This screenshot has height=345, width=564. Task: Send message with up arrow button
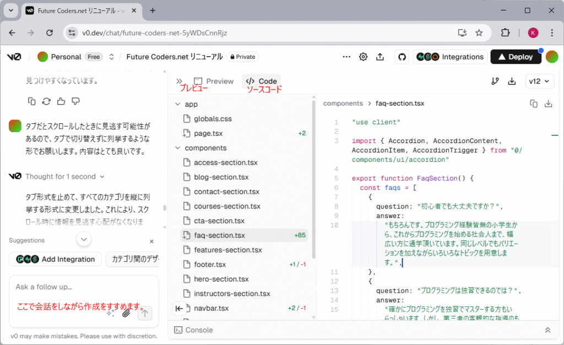tap(145, 313)
